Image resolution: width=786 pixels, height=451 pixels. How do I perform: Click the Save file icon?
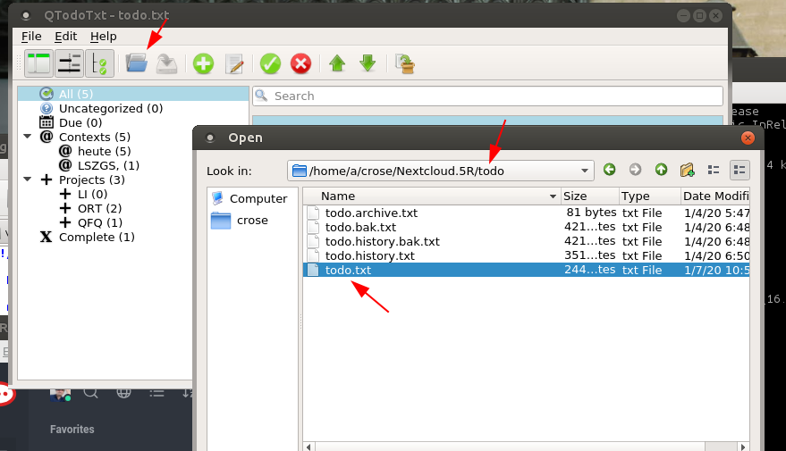coord(166,63)
